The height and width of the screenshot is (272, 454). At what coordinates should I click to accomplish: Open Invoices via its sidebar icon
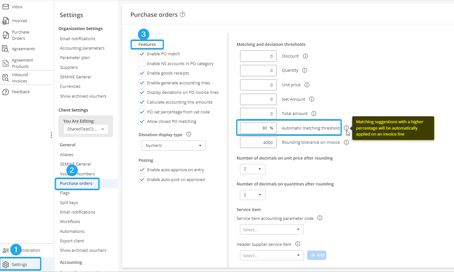point(6,21)
